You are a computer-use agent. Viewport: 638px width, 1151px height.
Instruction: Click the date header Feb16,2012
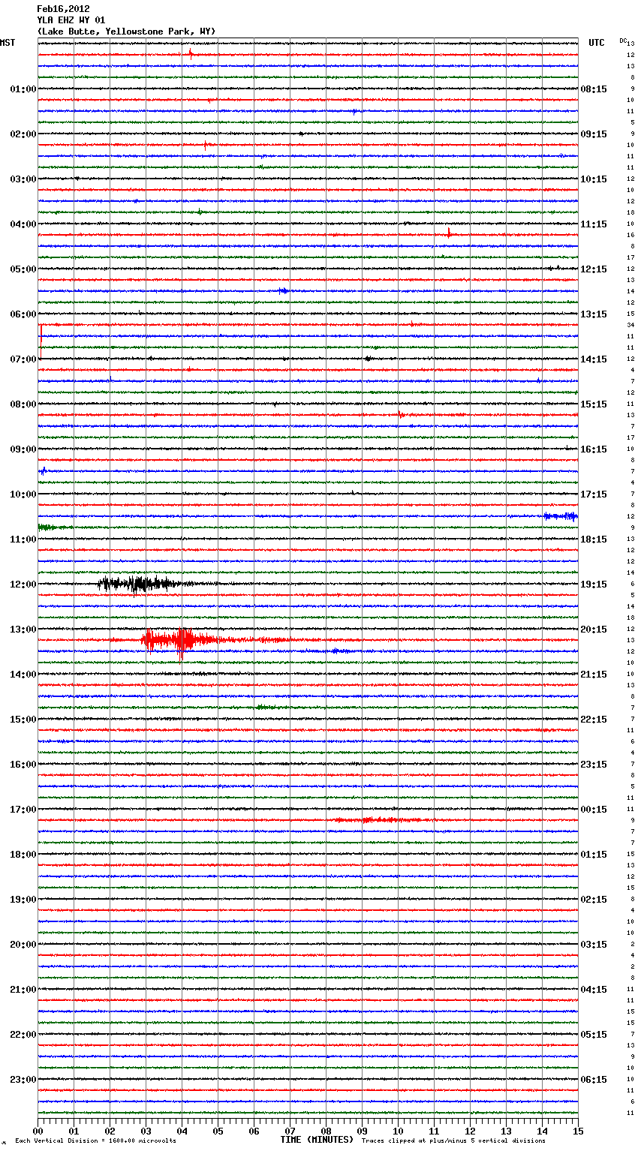63,9
